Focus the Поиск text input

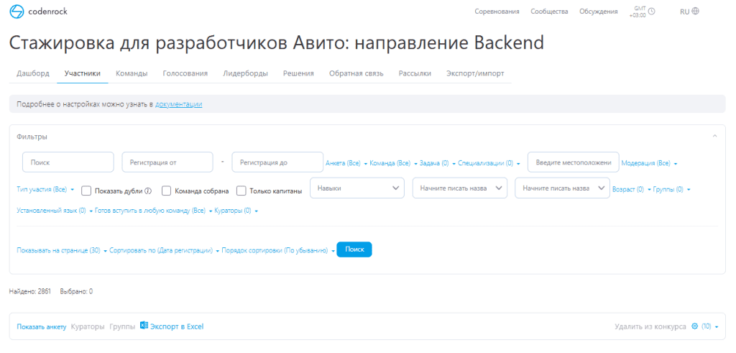pos(68,162)
